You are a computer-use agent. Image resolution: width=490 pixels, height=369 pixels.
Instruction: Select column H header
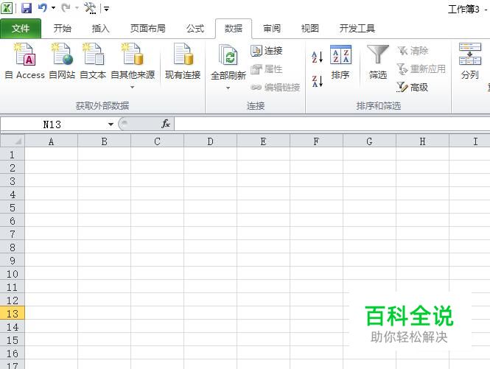pyautogui.click(x=422, y=141)
